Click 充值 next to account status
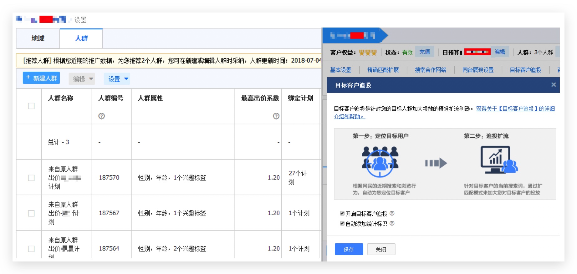 click(x=425, y=52)
